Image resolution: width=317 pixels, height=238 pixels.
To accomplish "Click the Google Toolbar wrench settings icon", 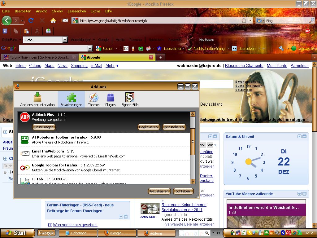I will 281,48.
